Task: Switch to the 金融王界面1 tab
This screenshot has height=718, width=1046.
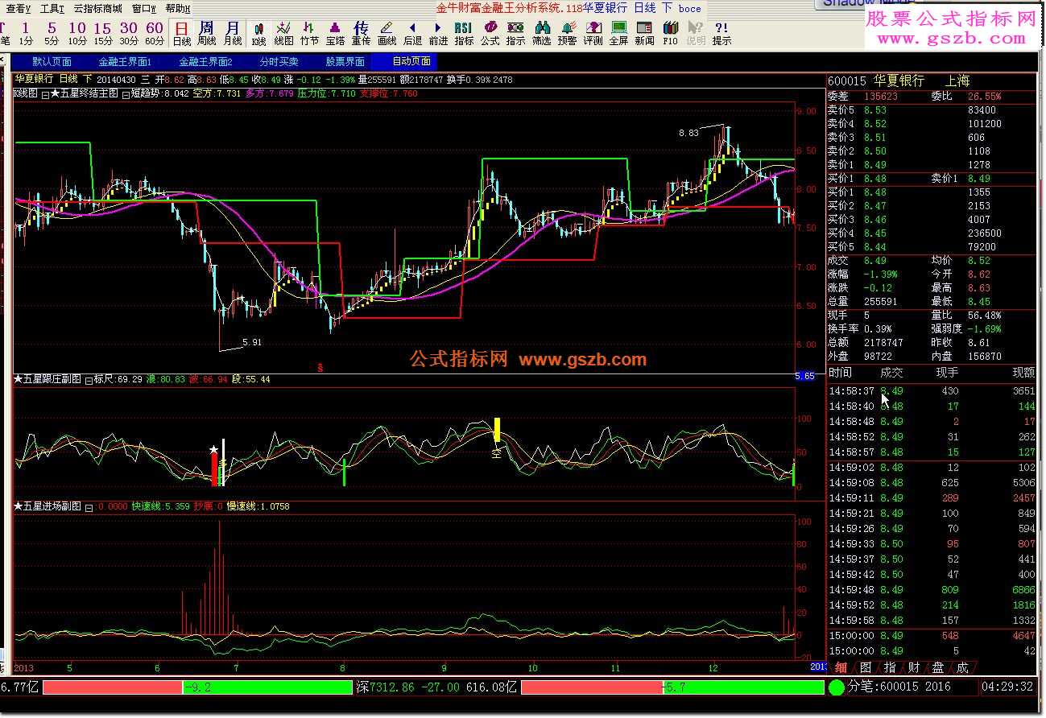Action: (x=125, y=62)
